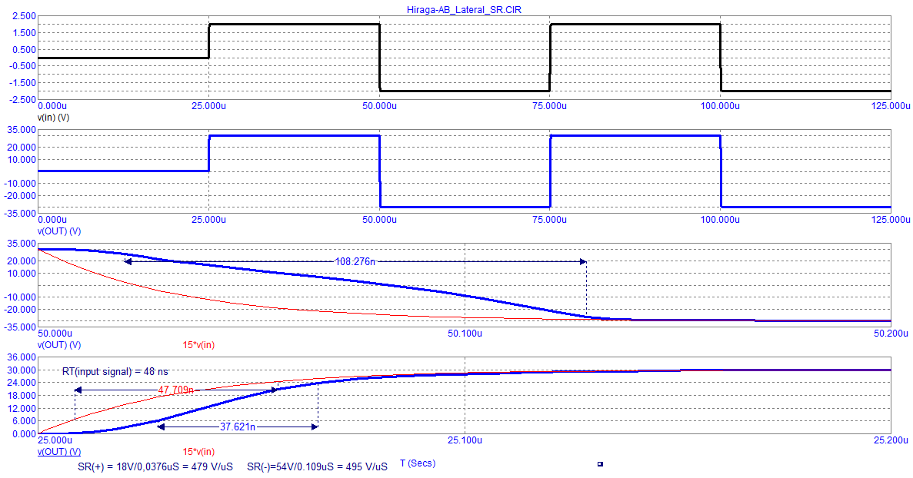Image resolution: width=913 pixels, height=478 pixels.
Task: Click the 47.709n red measurement tag
Action: pos(176,390)
